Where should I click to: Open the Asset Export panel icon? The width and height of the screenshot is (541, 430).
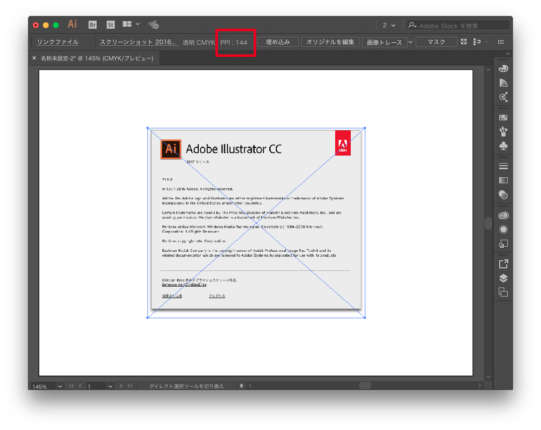coord(503,264)
